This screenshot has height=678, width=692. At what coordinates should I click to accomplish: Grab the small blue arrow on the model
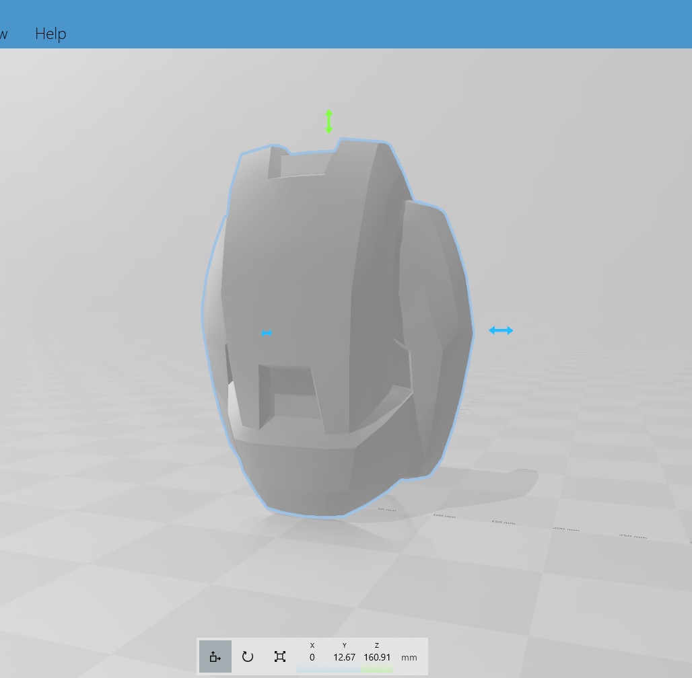click(267, 334)
